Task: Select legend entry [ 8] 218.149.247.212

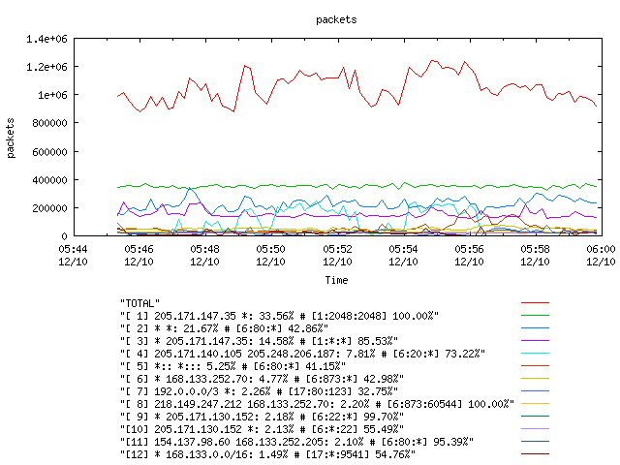Action: coord(317,404)
